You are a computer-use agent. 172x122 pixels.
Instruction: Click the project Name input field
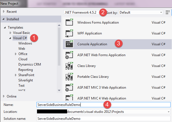click(104, 105)
